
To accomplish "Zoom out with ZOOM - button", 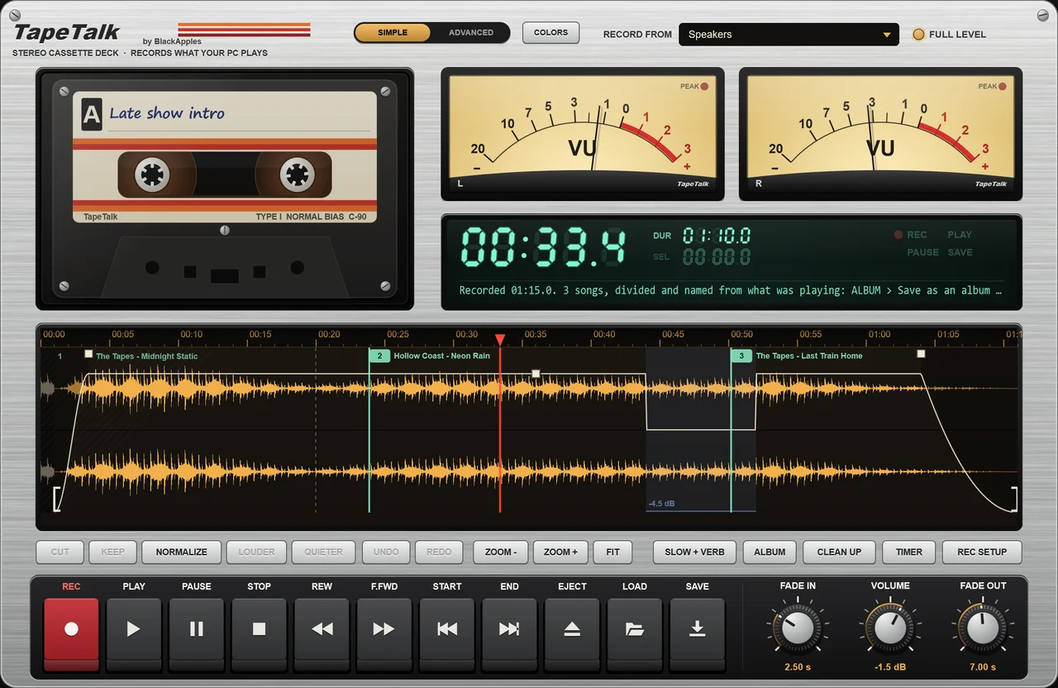I will [501, 552].
